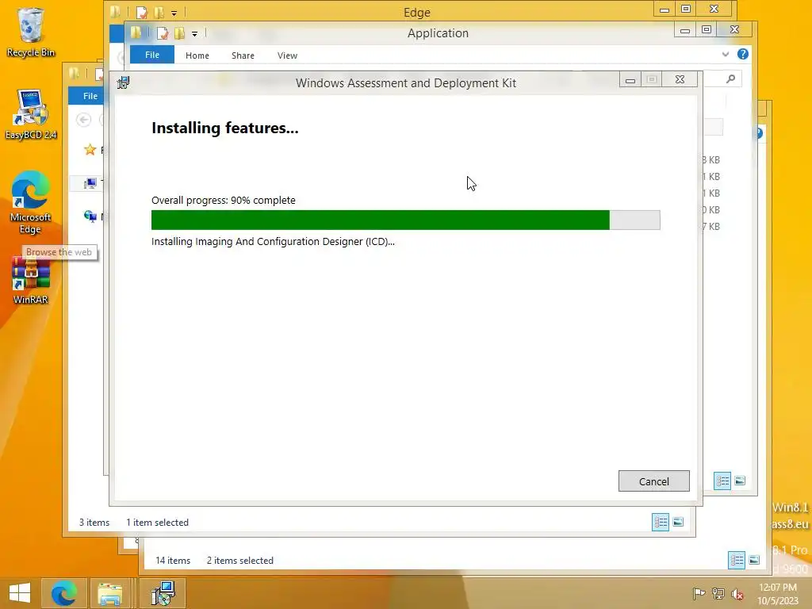
Task: Click the search magnifier in Application window
Action: (730, 79)
